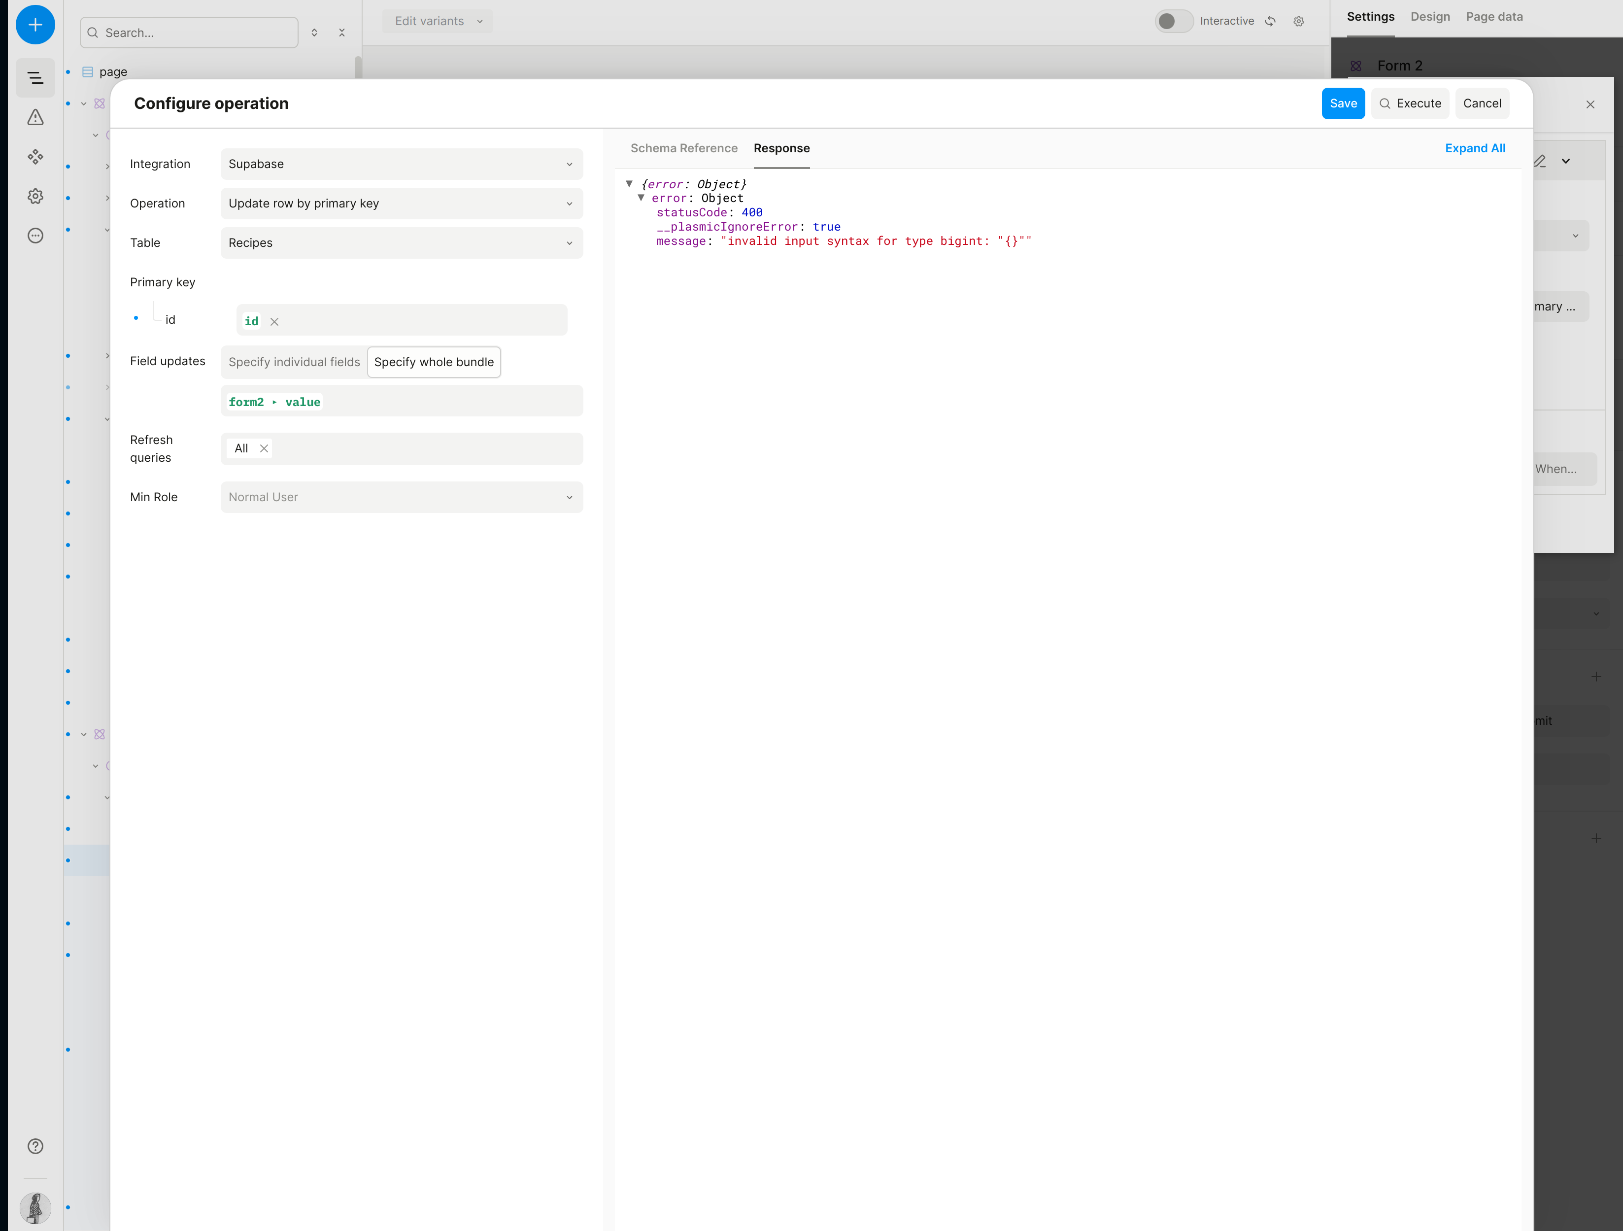Click the page icon in outline tree

click(x=87, y=72)
